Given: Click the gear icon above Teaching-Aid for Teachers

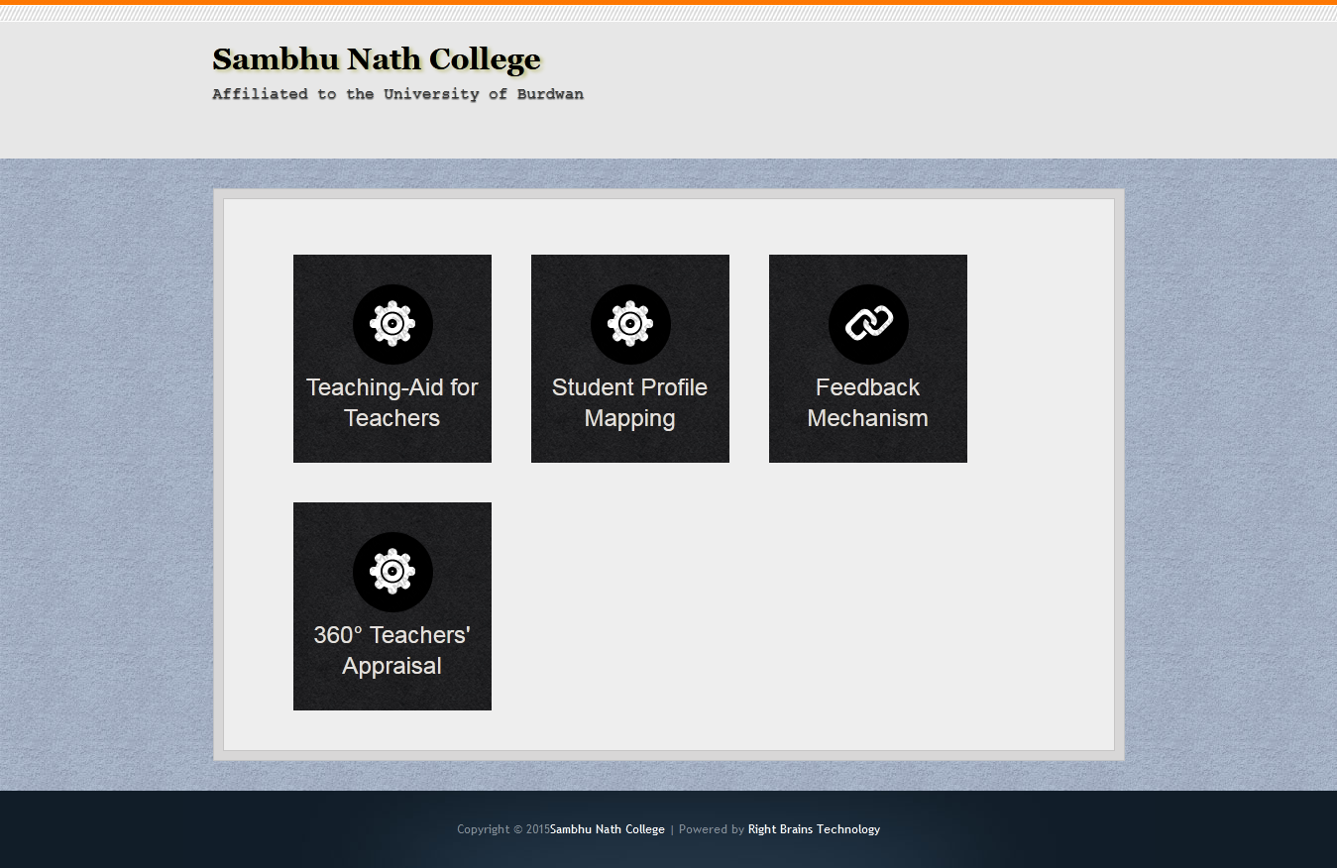Looking at the screenshot, I should (392, 324).
